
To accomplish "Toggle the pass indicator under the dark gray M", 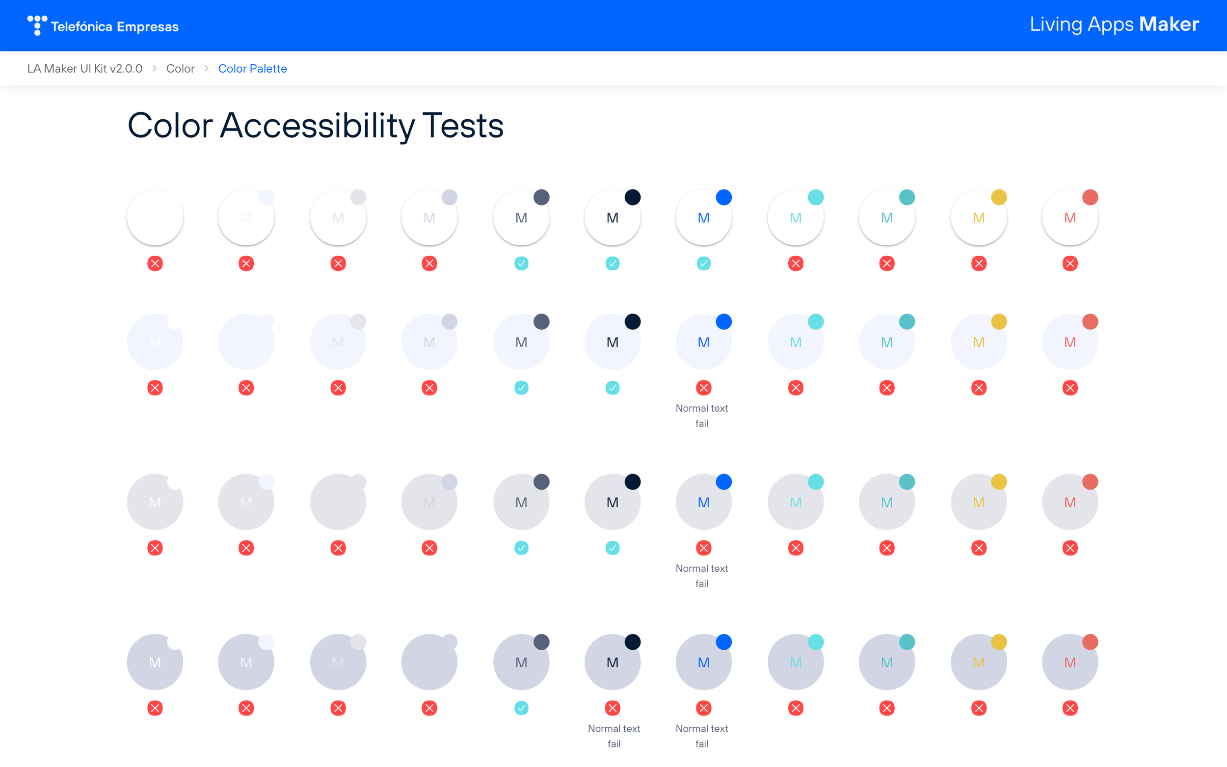I will click(x=521, y=264).
